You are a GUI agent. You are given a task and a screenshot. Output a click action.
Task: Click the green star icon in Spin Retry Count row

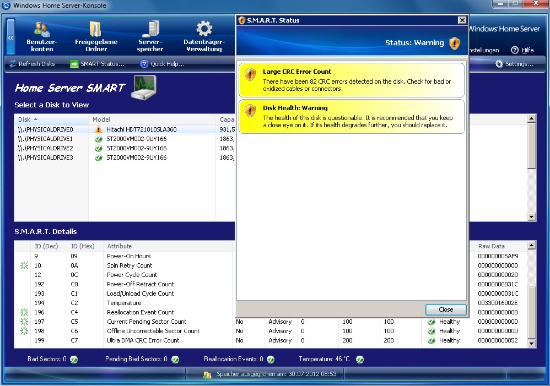pyautogui.click(x=24, y=266)
